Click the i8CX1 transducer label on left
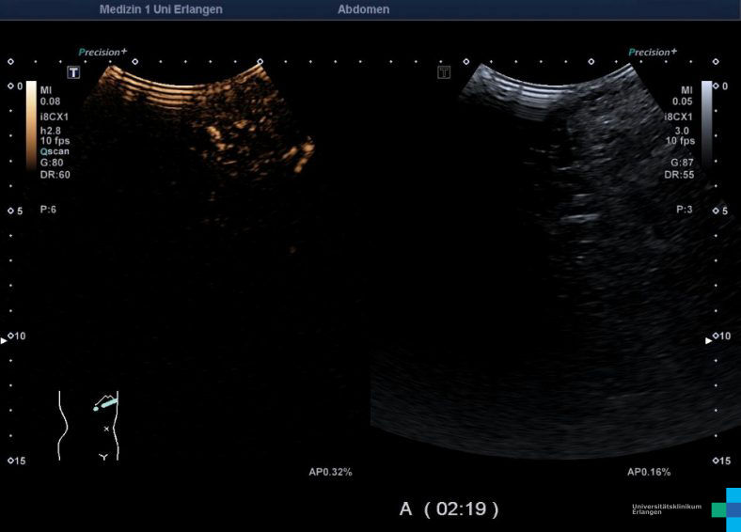The height and width of the screenshot is (532, 741). click(55, 117)
